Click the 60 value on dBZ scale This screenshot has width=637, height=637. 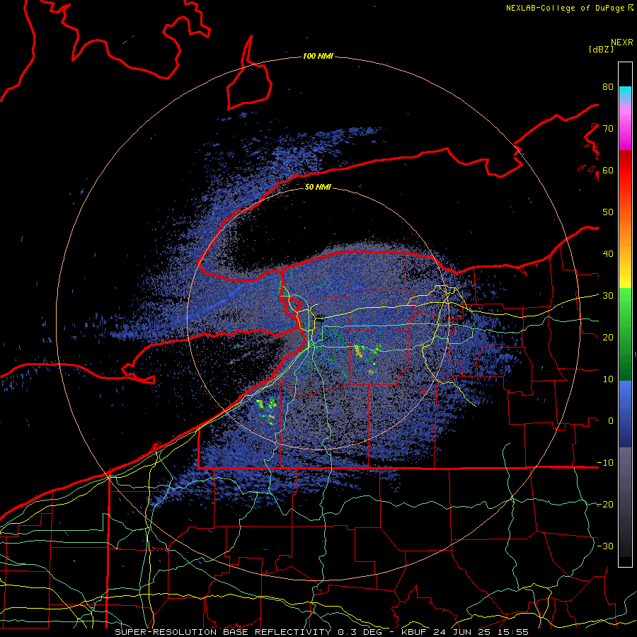pyautogui.click(x=608, y=170)
